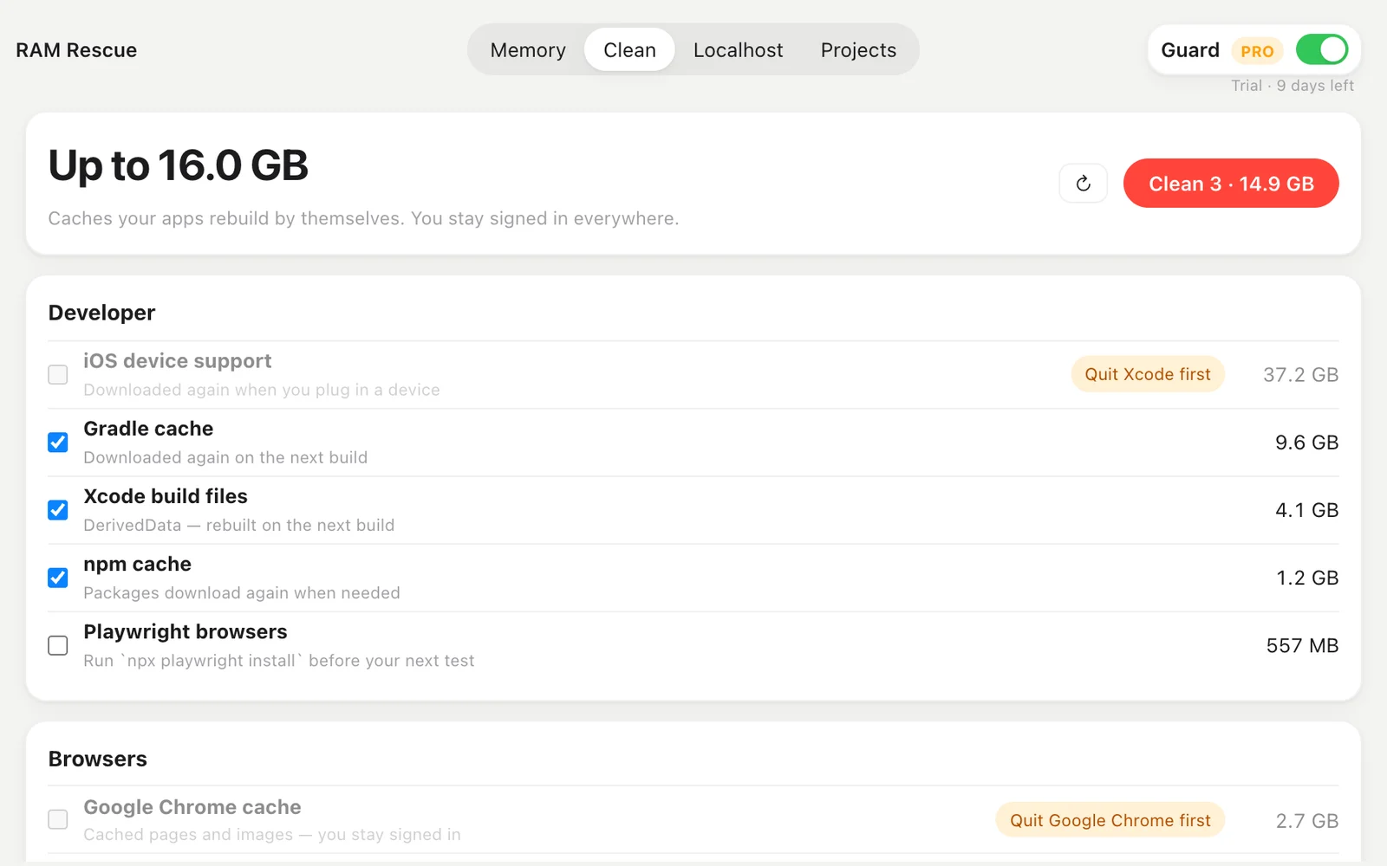The image size is (1387, 866).
Task: Click the RAM Rescue app title
Action: pyautogui.click(x=76, y=50)
